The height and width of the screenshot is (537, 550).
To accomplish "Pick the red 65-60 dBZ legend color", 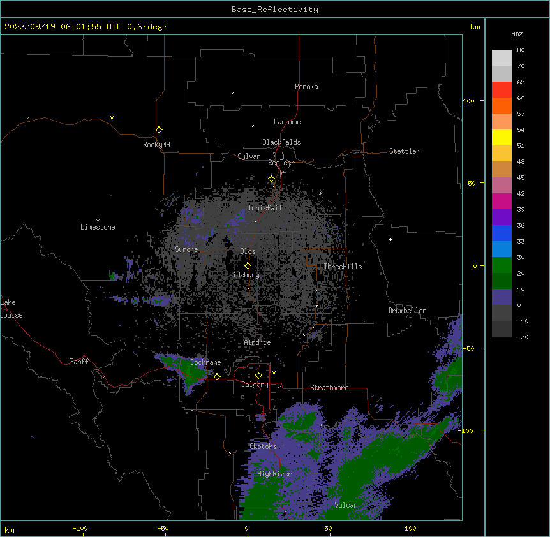I will click(502, 90).
